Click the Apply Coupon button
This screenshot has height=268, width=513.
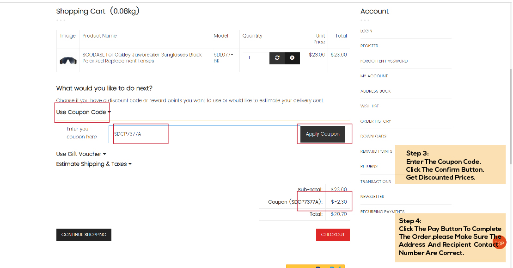(x=323, y=134)
